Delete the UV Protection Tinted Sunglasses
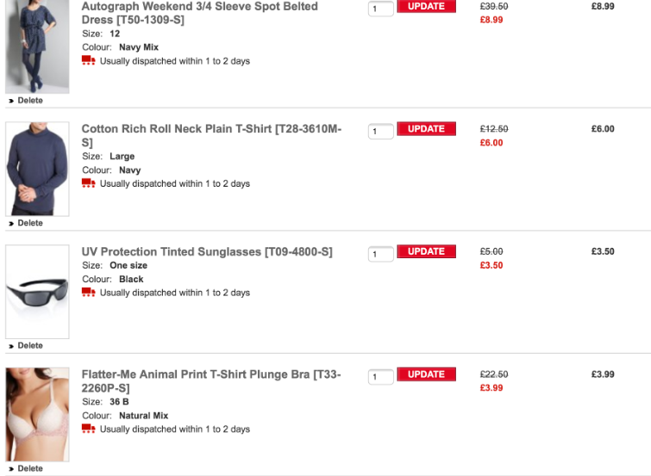 (x=29, y=346)
